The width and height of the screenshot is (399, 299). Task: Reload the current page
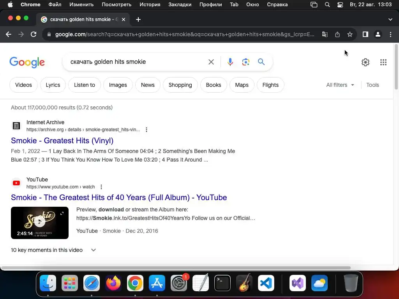tap(34, 34)
